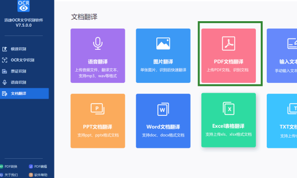297x178 pixels.
Task: Click the microphone icon on 语音翻译 card
Action: pos(98,43)
